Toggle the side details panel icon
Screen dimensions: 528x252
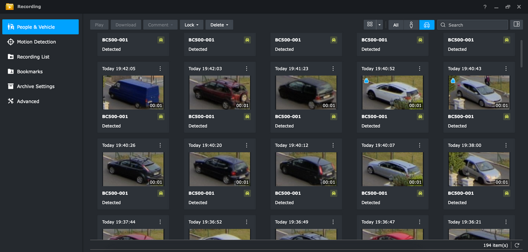(516, 24)
